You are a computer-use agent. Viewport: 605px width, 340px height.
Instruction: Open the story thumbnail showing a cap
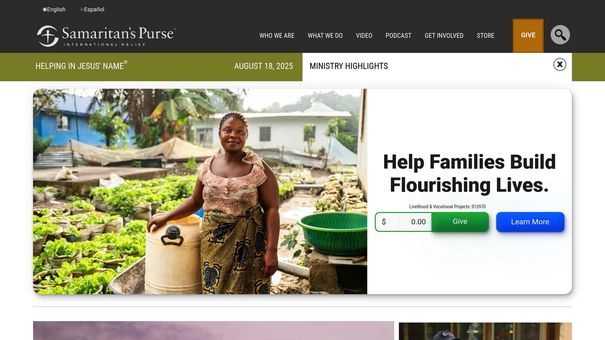[x=485, y=331]
